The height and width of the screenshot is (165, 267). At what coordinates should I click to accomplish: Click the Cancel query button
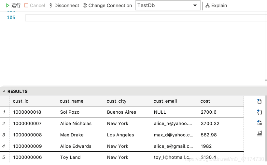coord(35,6)
